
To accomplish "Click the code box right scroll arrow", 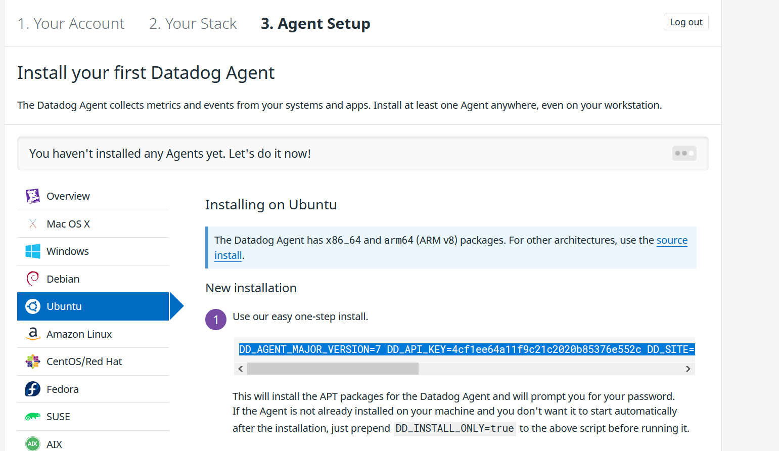I will pyautogui.click(x=688, y=369).
